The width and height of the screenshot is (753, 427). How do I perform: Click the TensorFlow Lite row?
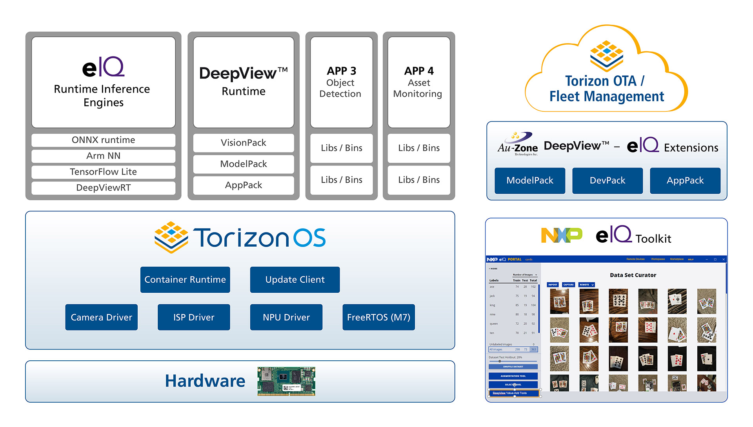click(x=104, y=172)
